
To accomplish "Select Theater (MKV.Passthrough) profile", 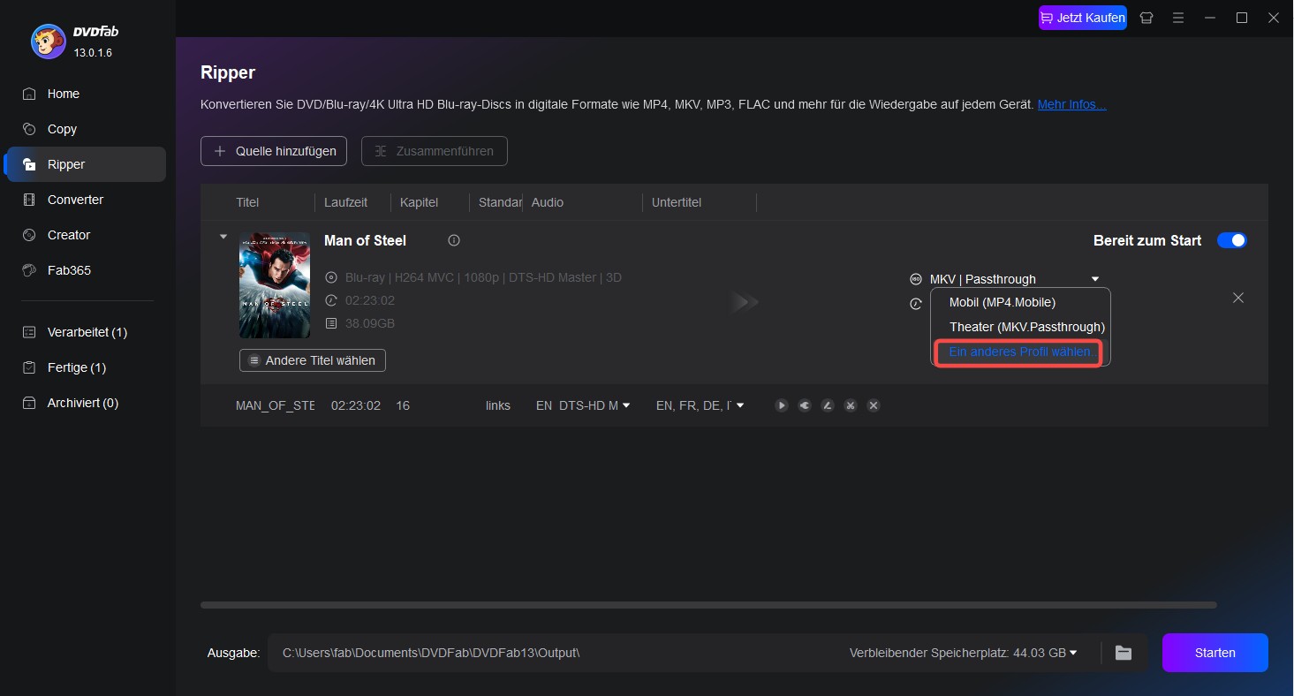I will (x=1027, y=327).
